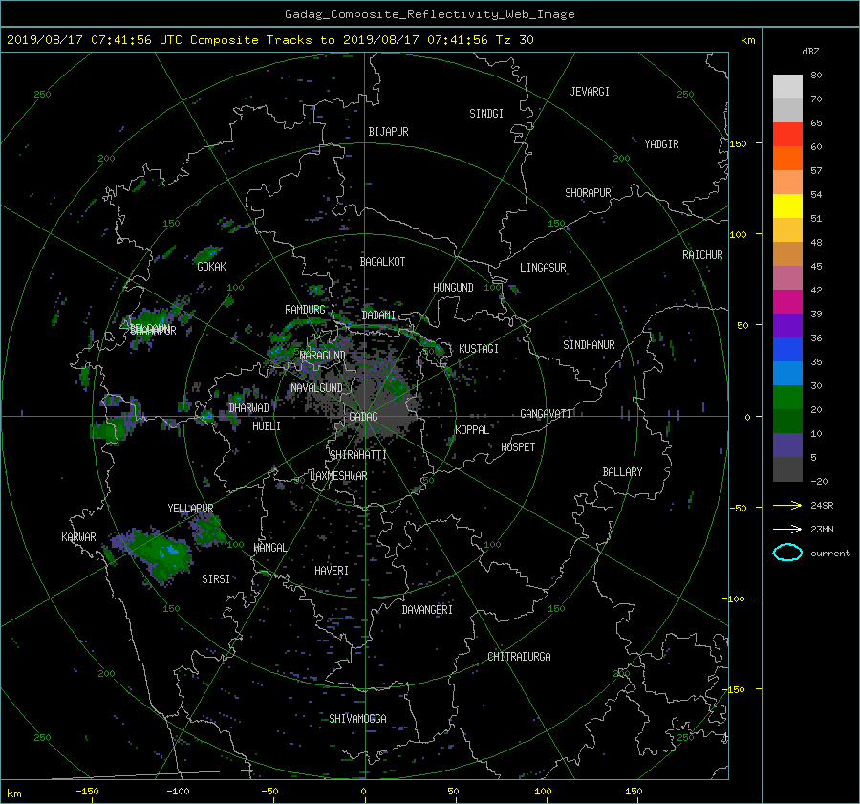This screenshot has width=860, height=804.
Task: Click the dark gray -20 dBZ legend swatch
Action: (787, 469)
